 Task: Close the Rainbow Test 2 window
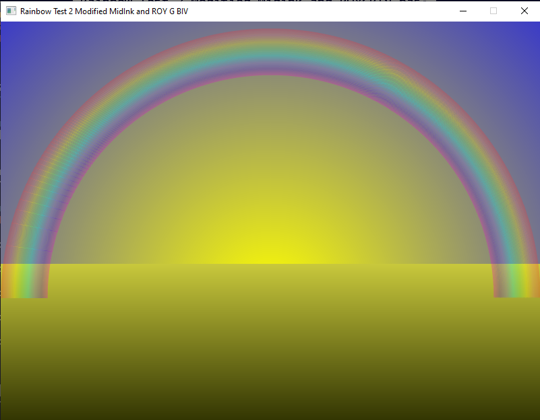pyautogui.click(x=524, y=11)
